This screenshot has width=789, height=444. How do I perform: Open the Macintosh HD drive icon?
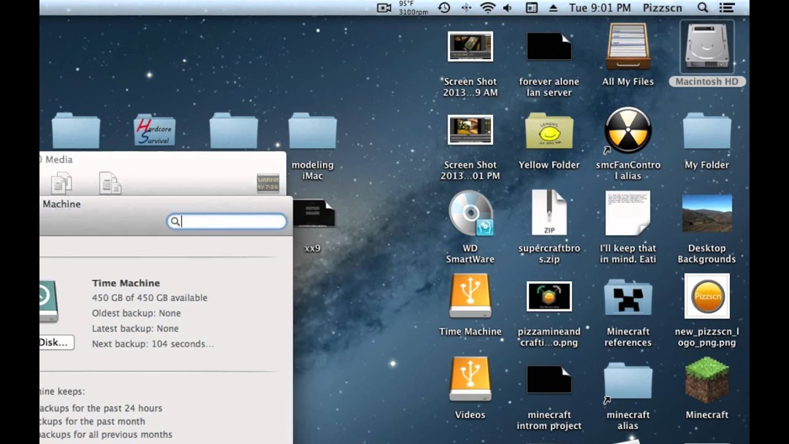pyautogui.click(x=706, y=48)
